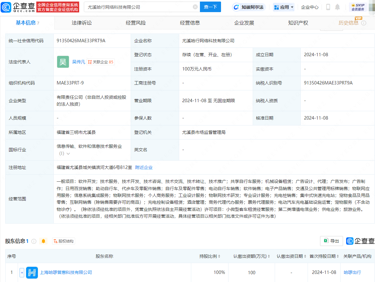This screenshot has width=375, height=282.
Task: Open the 应用 dropdown menu
Action: (284, 7)
